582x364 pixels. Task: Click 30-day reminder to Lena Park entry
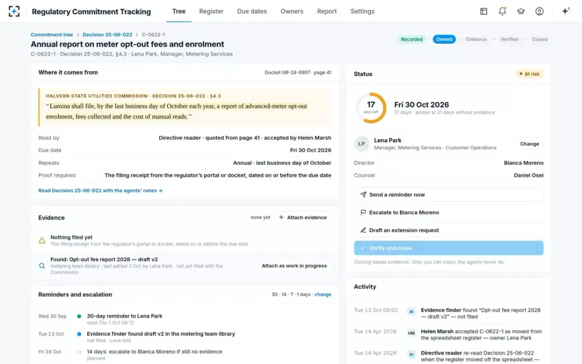[125, 316]
